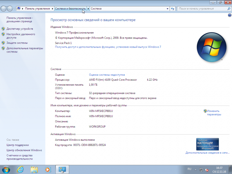
Task: Open the Windows Start menu orb
Action: pos(6,169)
